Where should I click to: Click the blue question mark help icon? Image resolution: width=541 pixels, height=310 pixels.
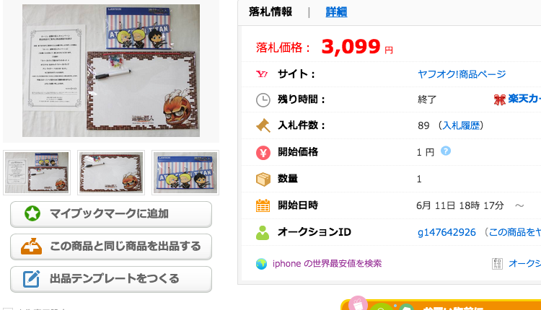[446, 151]
